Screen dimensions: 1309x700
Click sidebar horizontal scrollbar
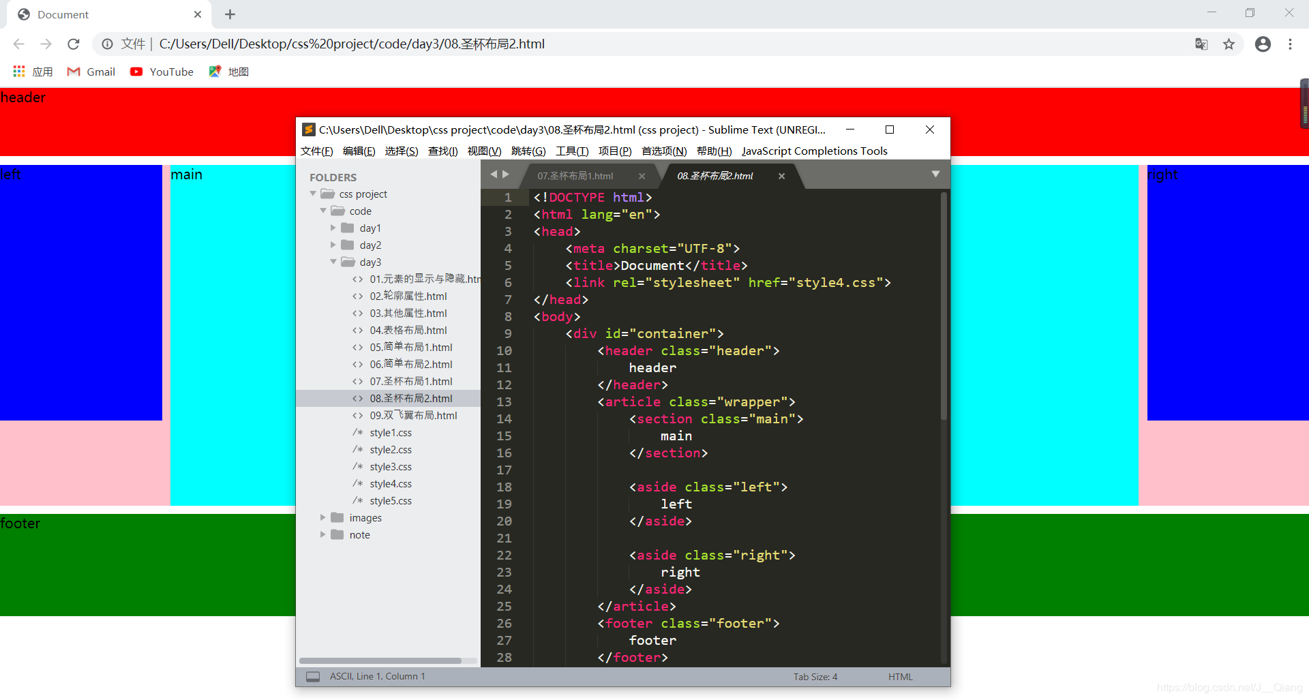pos(380,660)
